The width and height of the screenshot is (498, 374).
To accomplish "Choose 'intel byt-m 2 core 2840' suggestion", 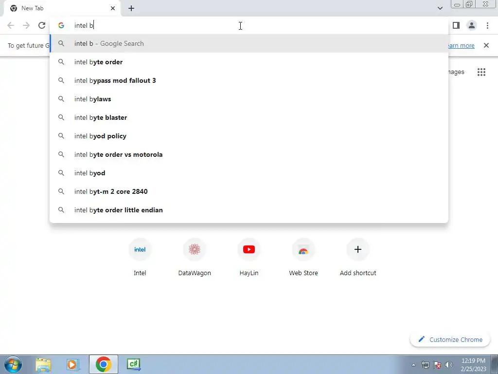I will [249, 191].
